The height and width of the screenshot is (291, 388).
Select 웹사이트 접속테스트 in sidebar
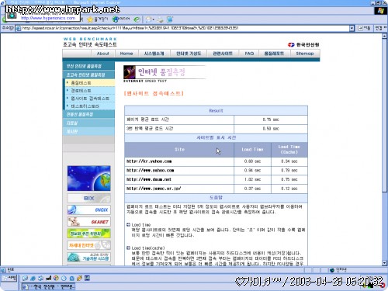[90, 99]
